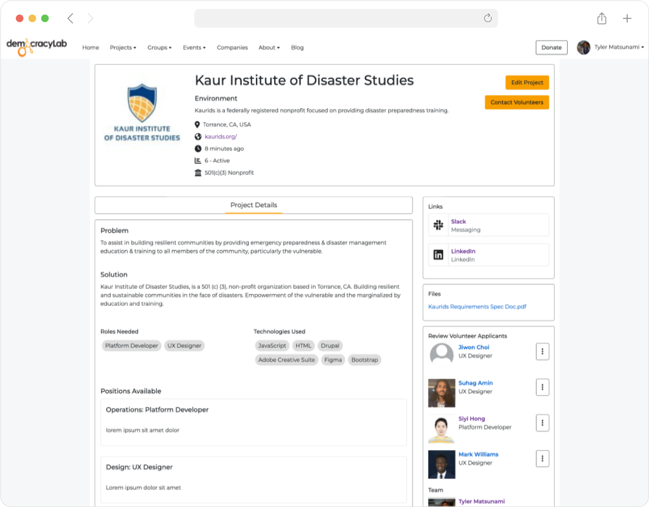Click the Edit Project button

(x=527, y=83)
